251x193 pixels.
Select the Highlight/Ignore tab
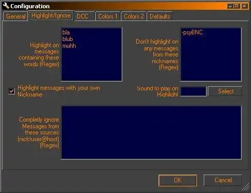pyautogui.click(x=51, y=16)
